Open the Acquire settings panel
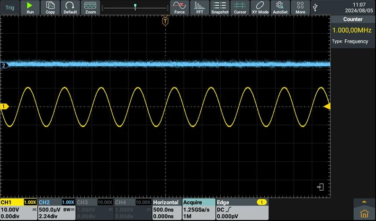 tap(198, 209)
